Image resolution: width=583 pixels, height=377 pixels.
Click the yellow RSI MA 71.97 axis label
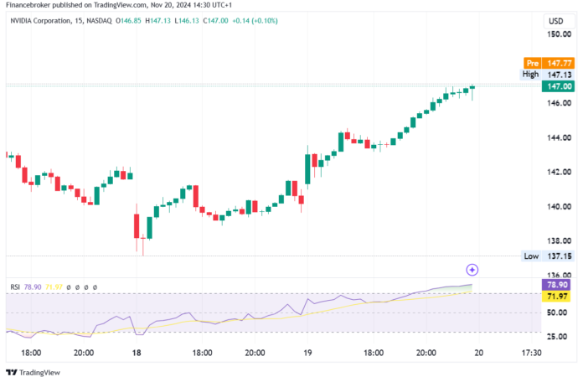pyautogui.click(x=557, y=297)
